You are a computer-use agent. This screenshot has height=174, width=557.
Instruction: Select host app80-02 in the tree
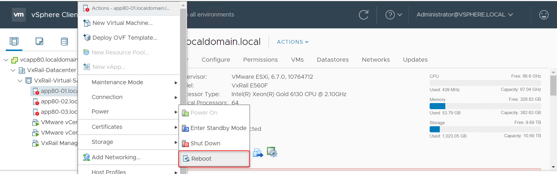coord(59,102)
